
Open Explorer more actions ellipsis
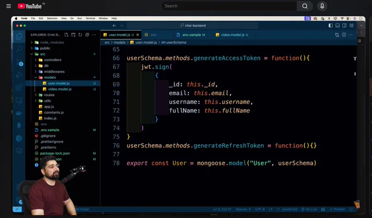click(94, 35)
